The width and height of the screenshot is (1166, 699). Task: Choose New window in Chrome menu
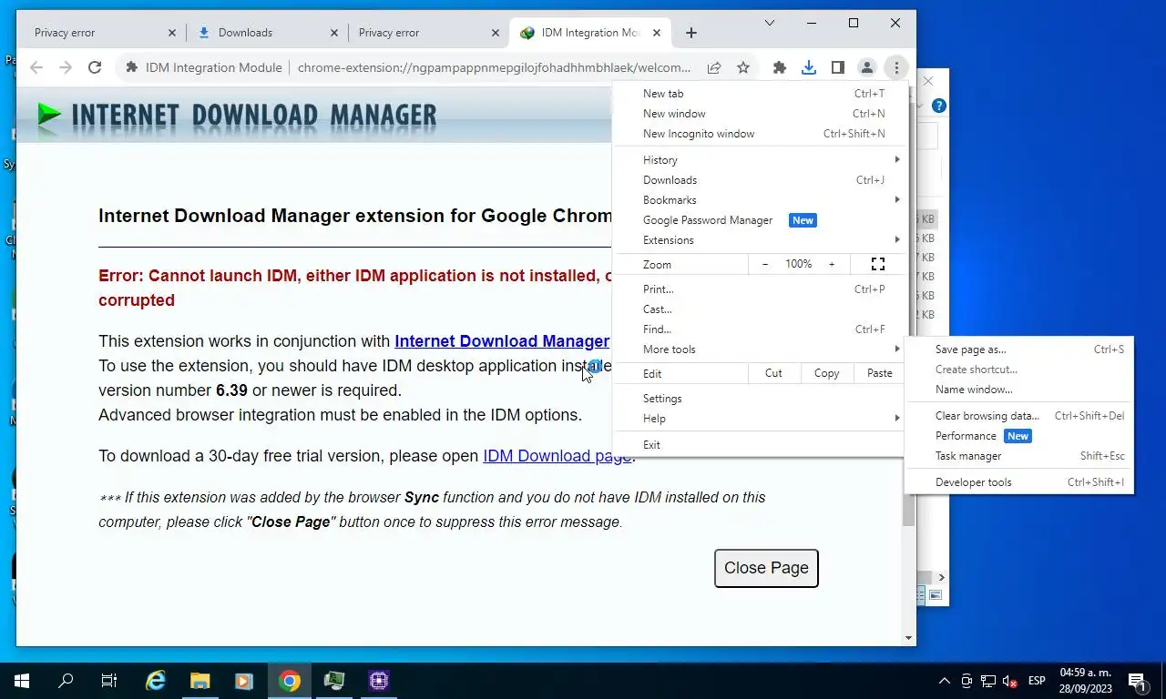761,114
